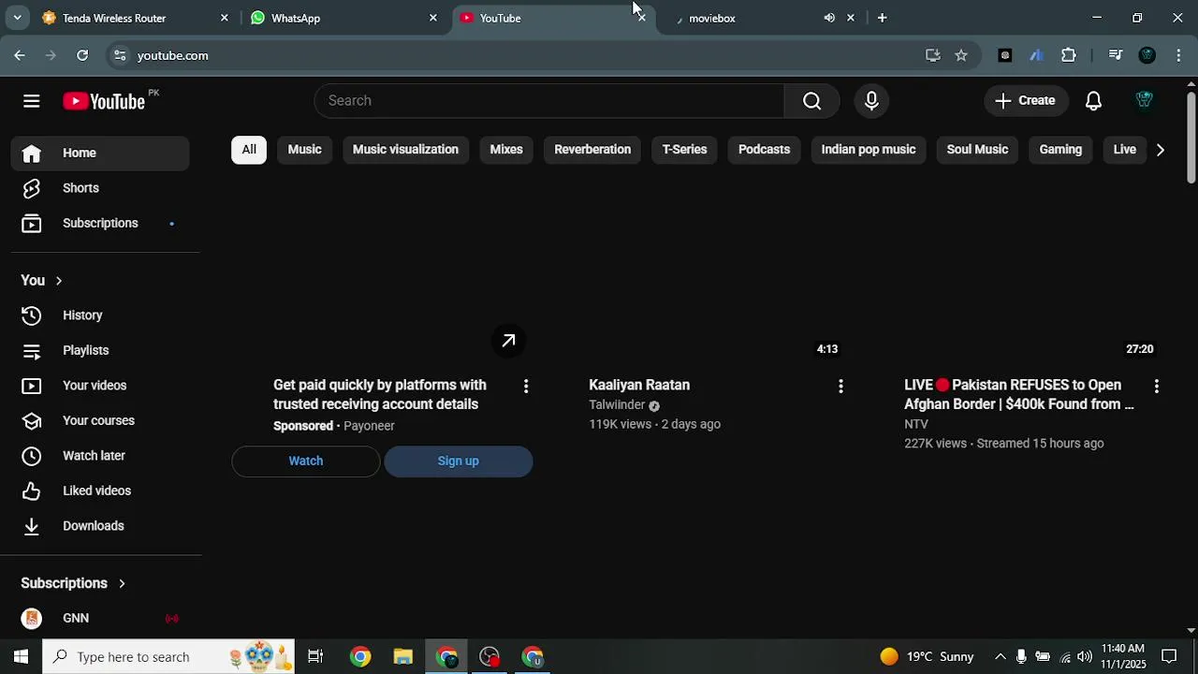
Task: Mute the moviebox tab audio icon
Action: click(x=829, y=18)
